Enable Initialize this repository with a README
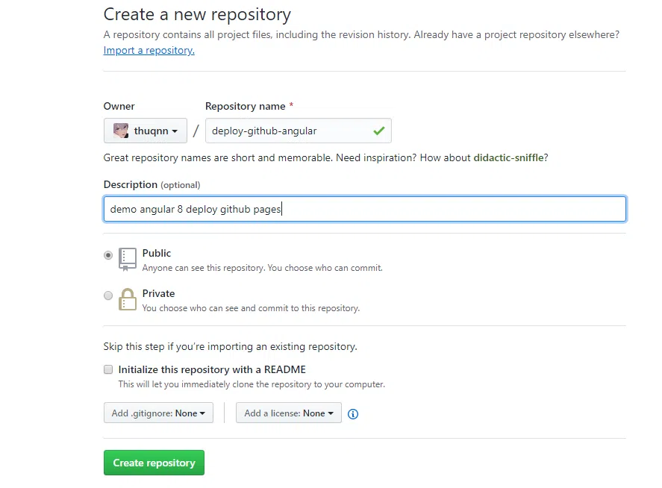662x488 pixels. pyautogui.click(x=108, y=369)
